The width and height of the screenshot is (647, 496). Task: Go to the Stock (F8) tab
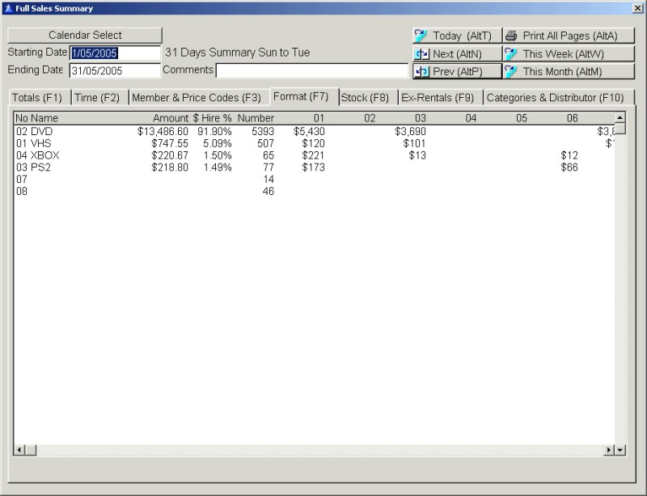(x=365, y=98)
